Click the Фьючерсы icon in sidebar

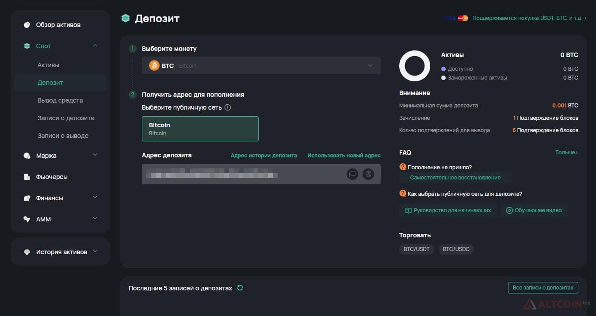[x=27, y=177]
